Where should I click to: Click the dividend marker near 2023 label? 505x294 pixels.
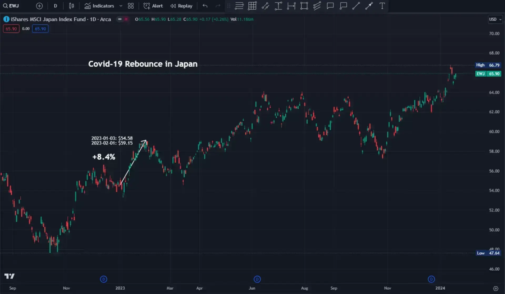[x=104, y=279]
